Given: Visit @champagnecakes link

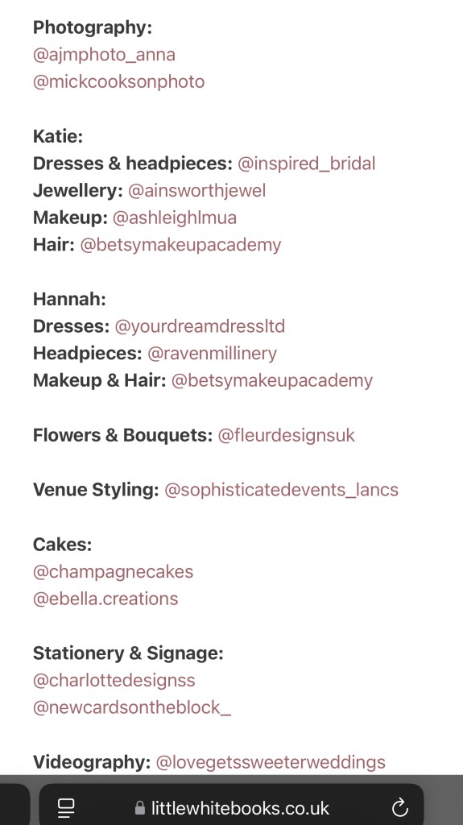Looking at the screenshot, I should (113, 571).
